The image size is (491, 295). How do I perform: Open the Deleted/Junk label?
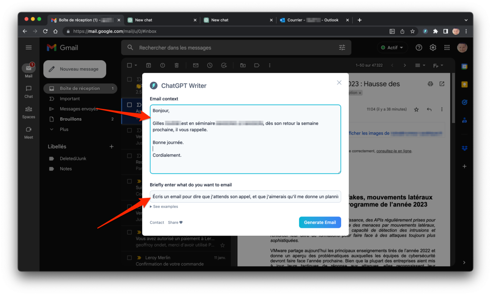73,158
